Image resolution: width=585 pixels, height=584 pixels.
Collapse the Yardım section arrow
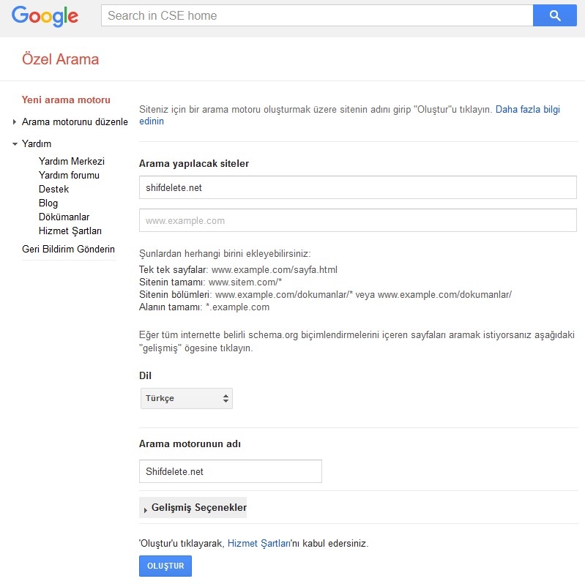pos(15,143)
